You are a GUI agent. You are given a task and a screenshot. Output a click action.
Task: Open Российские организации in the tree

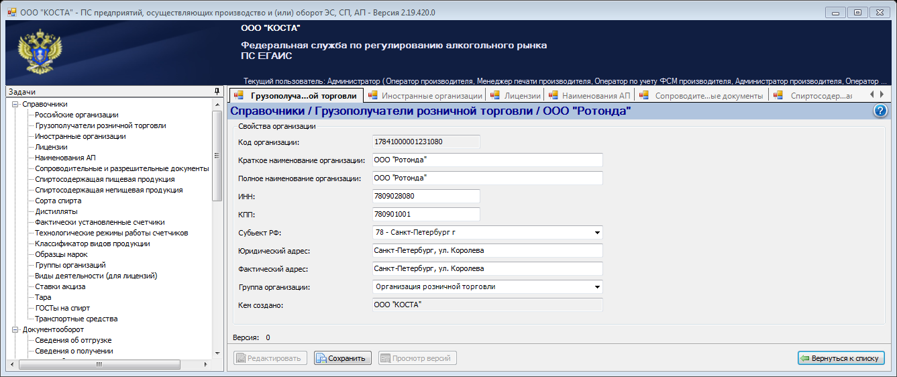(x=76, y=115)
